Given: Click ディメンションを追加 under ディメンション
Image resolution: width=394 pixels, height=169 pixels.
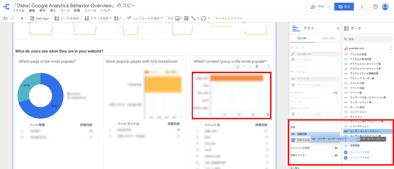Looking at the screenshot, I should 315,85.
